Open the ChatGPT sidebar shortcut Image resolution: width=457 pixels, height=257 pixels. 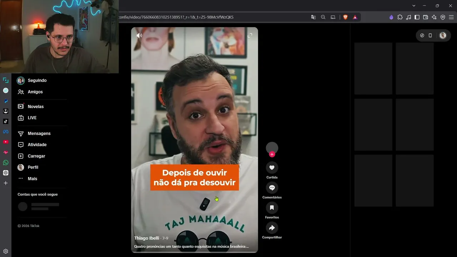coord(6,173)
